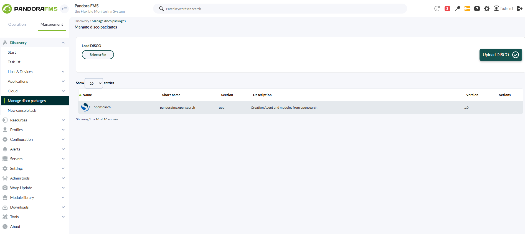This screenshot has width=525, height=234.
Task: Sort by Section column header
Action: pos(227,95)
